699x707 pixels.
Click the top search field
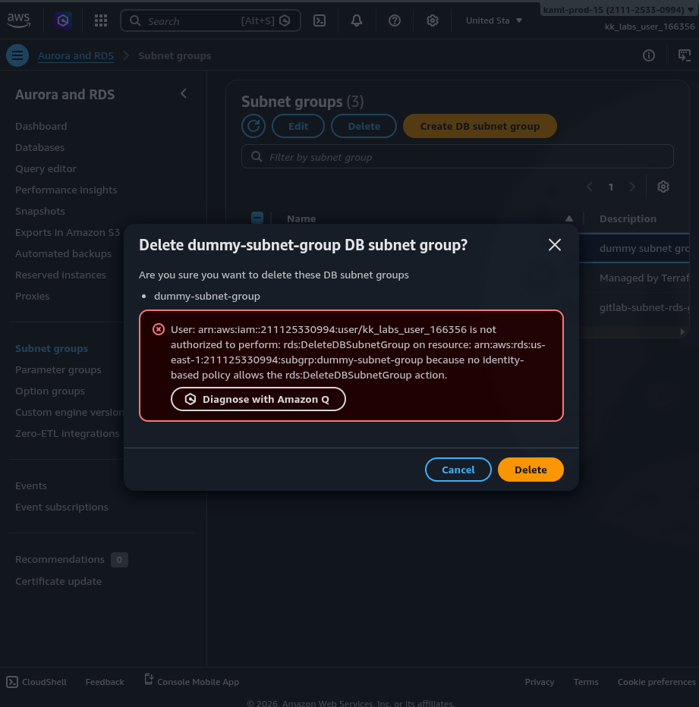point(210,20)
